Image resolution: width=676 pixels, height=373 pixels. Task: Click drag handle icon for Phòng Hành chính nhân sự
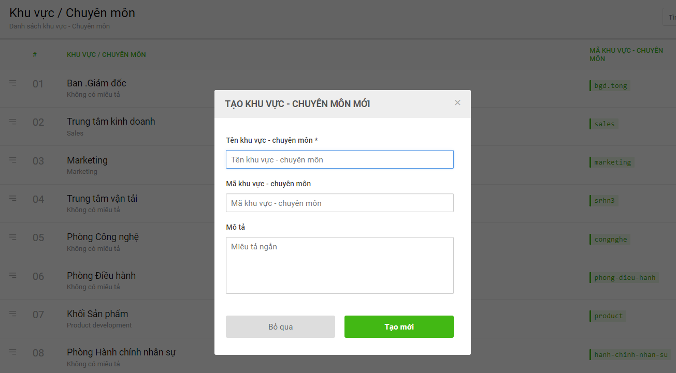pos(13,352)
